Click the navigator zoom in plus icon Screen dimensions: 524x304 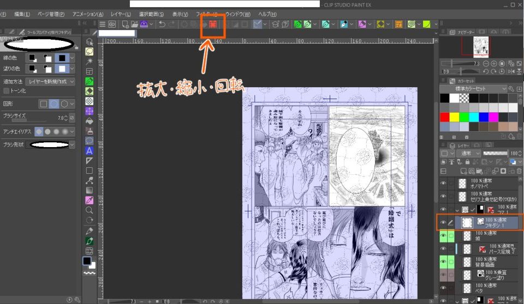coord(493,63)
